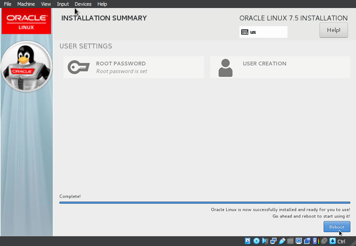This screenshot has height=246, width=356.
Task: Open the View menu
Action: (x=46, y=4)
